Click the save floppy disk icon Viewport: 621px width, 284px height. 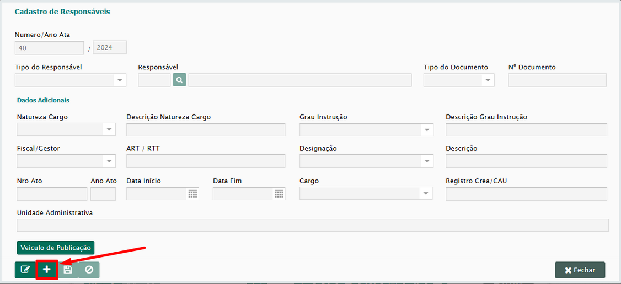click(68, 270)
